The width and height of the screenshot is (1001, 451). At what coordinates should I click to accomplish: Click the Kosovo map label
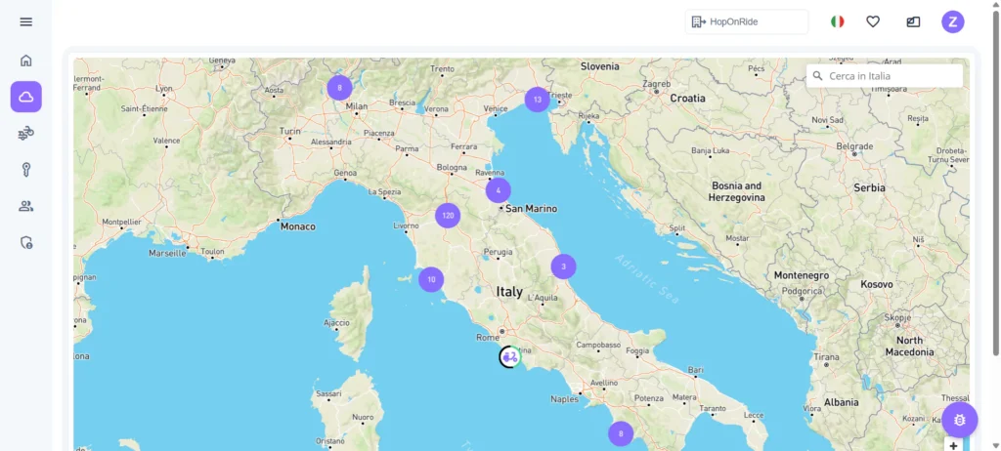click(877, 284)
